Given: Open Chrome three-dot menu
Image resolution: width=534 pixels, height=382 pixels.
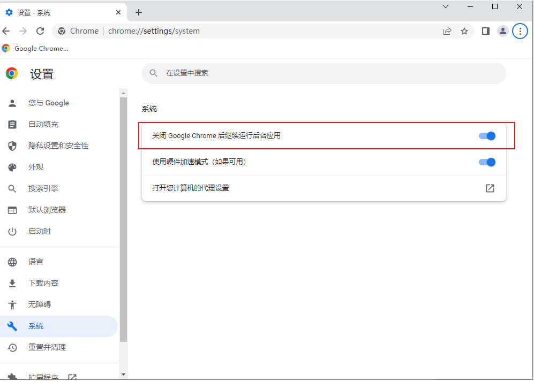Looking at the screenshot, I should point(520,31).
